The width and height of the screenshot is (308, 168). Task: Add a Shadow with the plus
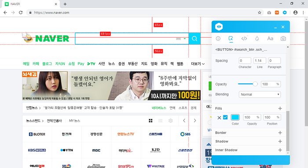(280, 141)
